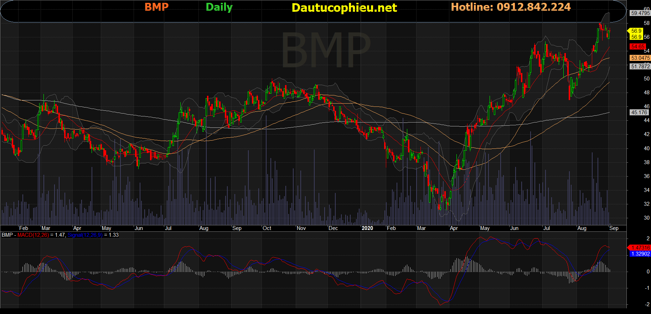Image resolution: width=651 pixels, height=314 pixels.
Task: Click the blue Signal(12,26,9) indicator label
Action: tap(85, 235)
